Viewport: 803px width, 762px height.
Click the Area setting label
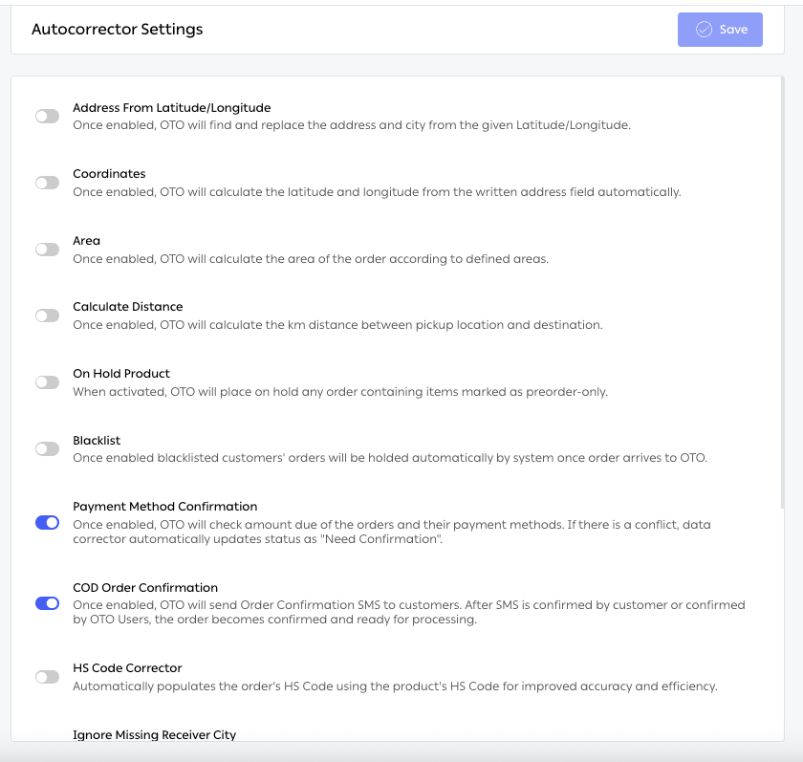click(87, 241)
